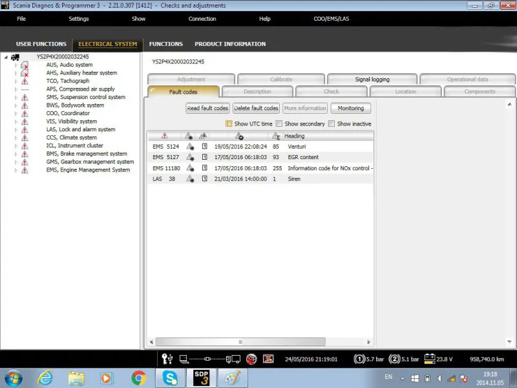Viewport: 517px width, 388px height.
Task: Click the right panel scroll up arrow
Action: tap(509, 104)
